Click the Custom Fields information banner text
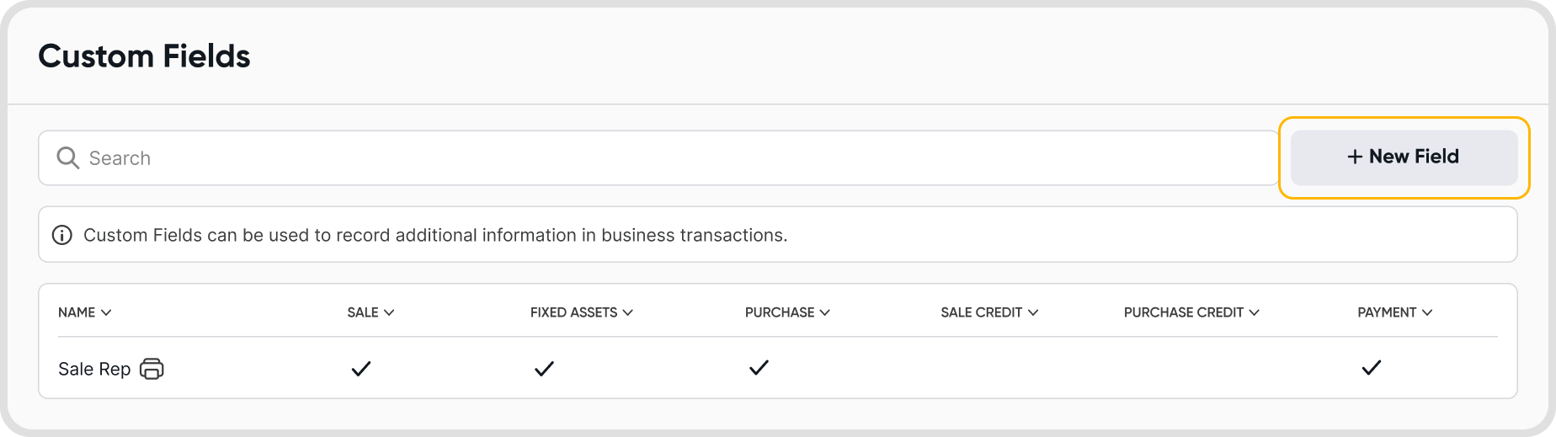Screen dimensions: 1556x437 (x=435, y=235)
